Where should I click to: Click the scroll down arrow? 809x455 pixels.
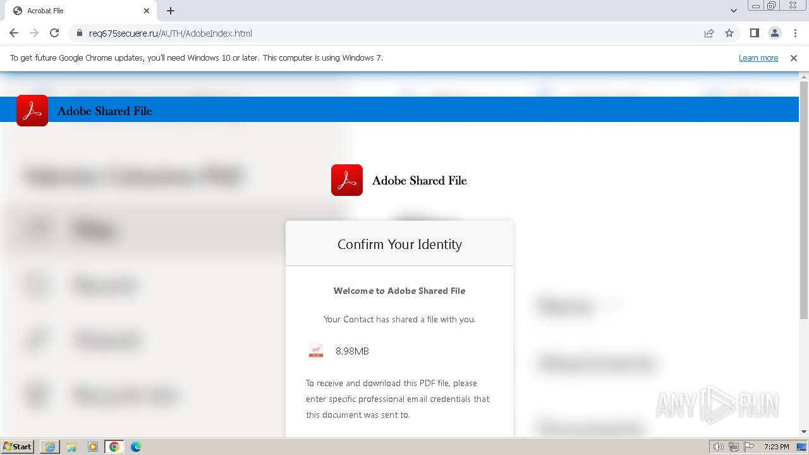tap(804, 432)
